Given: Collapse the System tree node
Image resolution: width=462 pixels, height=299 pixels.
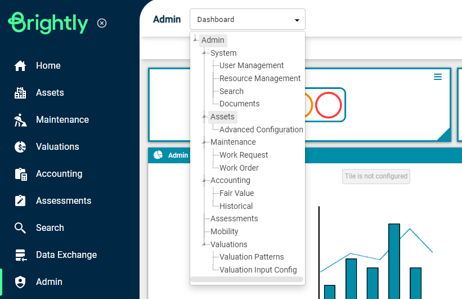Looking at the screenshot, I should click(204, 53).
